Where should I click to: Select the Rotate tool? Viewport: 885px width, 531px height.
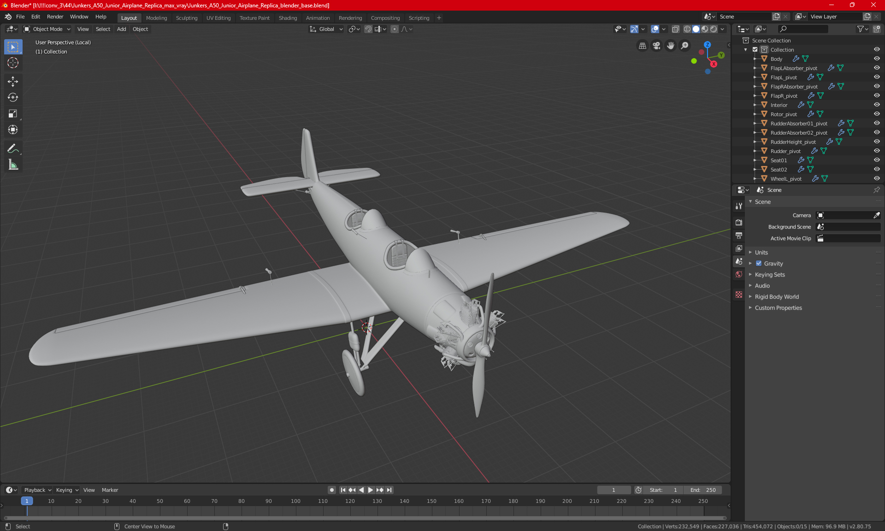click(13, 98)
